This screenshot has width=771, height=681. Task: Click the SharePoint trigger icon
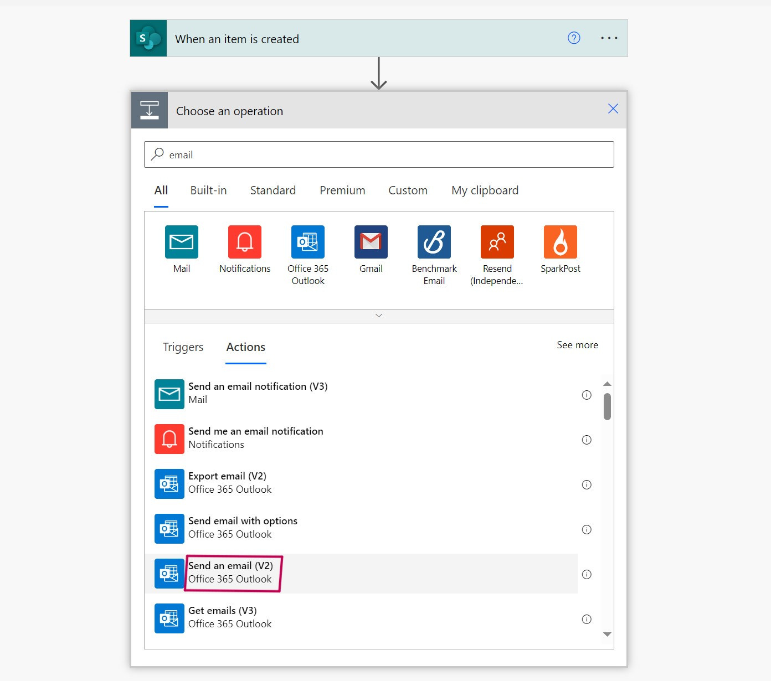tap(148, 38)
